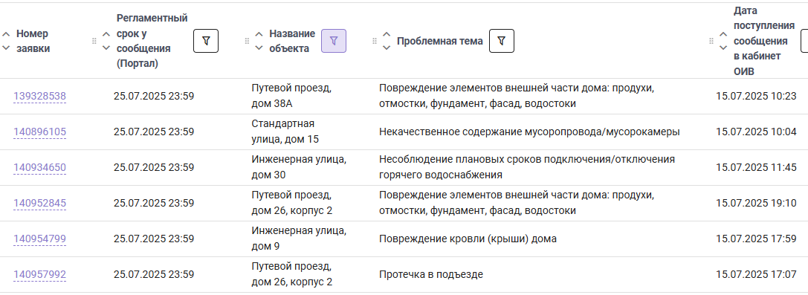The width and height of the screenshot is (808, 295).
Task: Open request number 140934650
Action: pos(39,167)
